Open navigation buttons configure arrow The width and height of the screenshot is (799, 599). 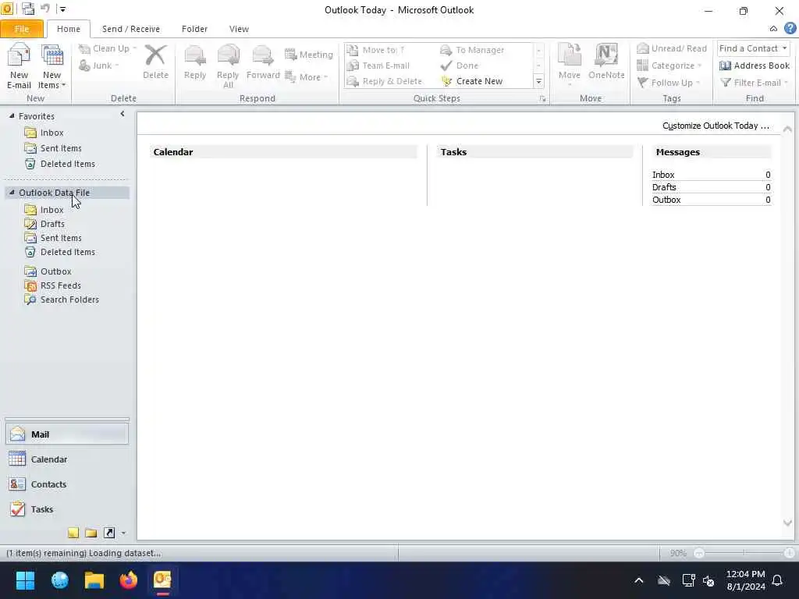123,533
